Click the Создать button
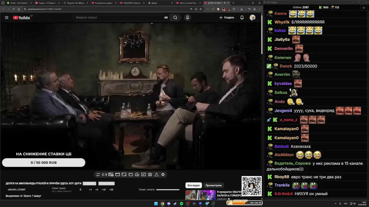Viewport: 369px width, 207px height. click(x=227, y=18)
